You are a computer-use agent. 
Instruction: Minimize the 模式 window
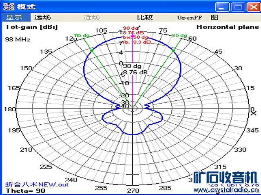point(222,7)
